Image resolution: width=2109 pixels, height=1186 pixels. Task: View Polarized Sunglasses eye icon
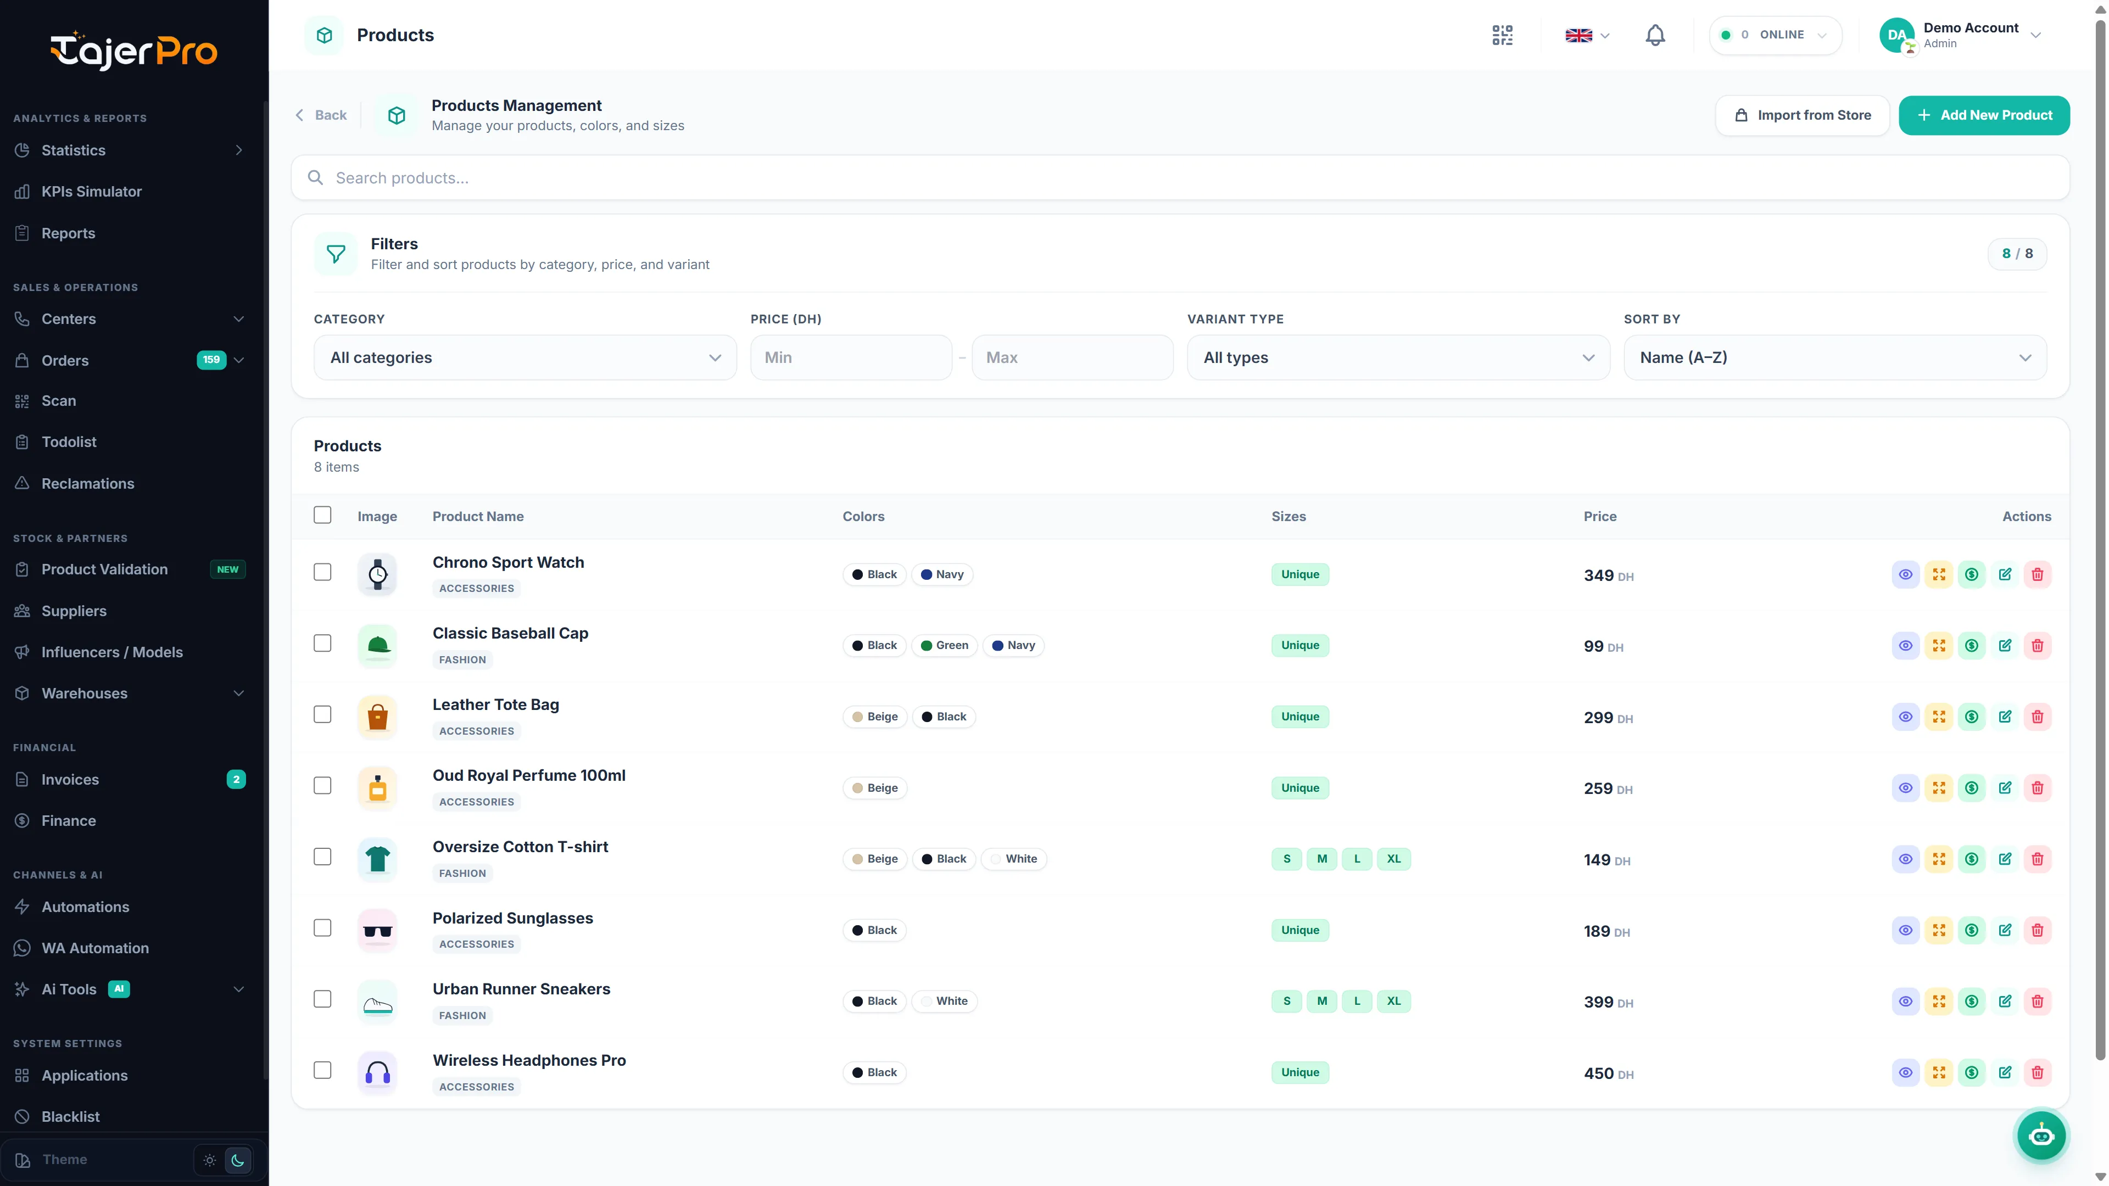pos(1906,931)
